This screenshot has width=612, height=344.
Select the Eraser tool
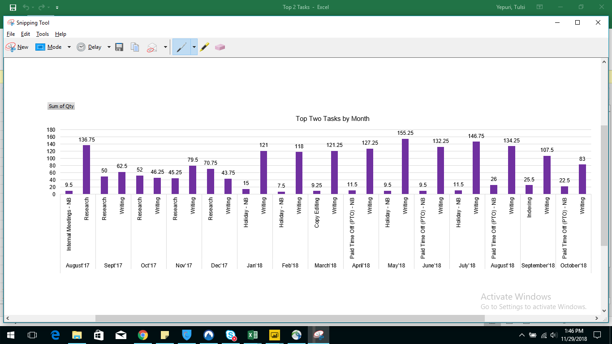coord(220,47)
